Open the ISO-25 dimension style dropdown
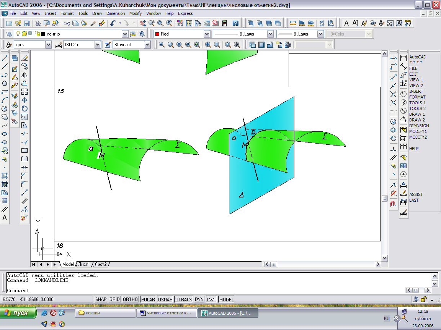This screenshot has height=330, width=441. (x=97, y=45)
